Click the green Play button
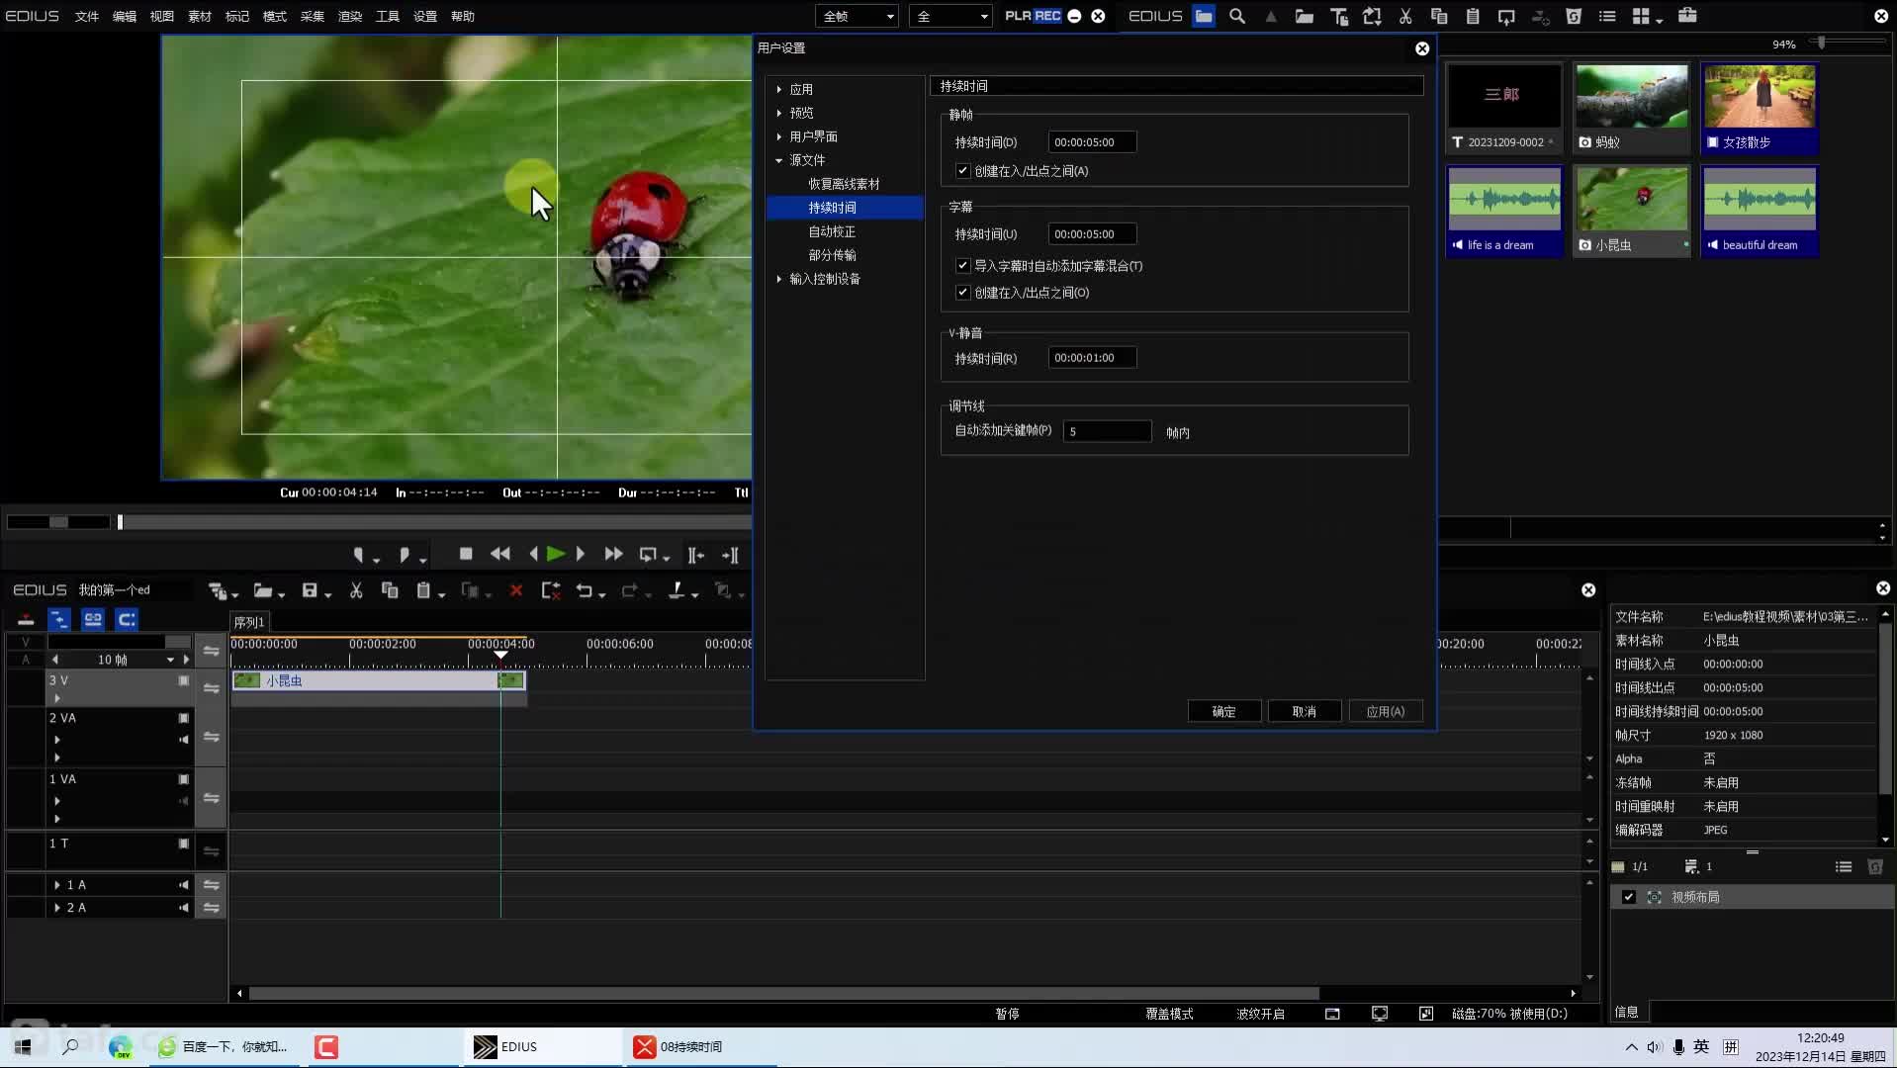Image resolution: width=1897 pixels, height=1068 pixels. point(556,554)
